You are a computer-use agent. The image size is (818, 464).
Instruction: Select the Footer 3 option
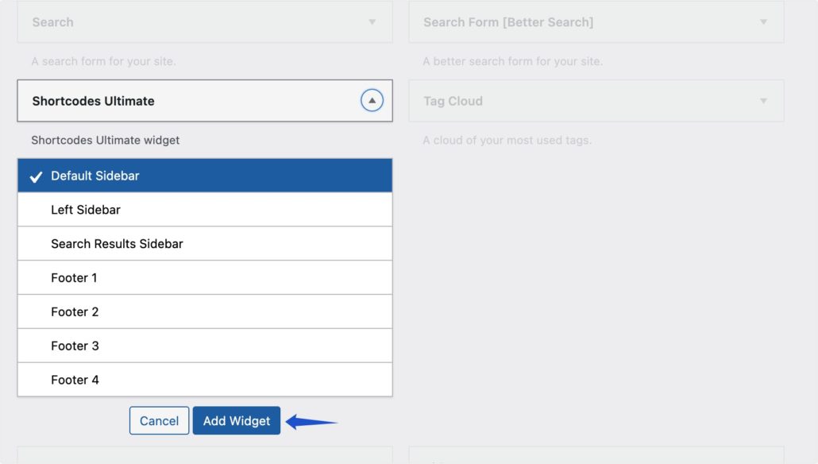click(x=75, y=346)
